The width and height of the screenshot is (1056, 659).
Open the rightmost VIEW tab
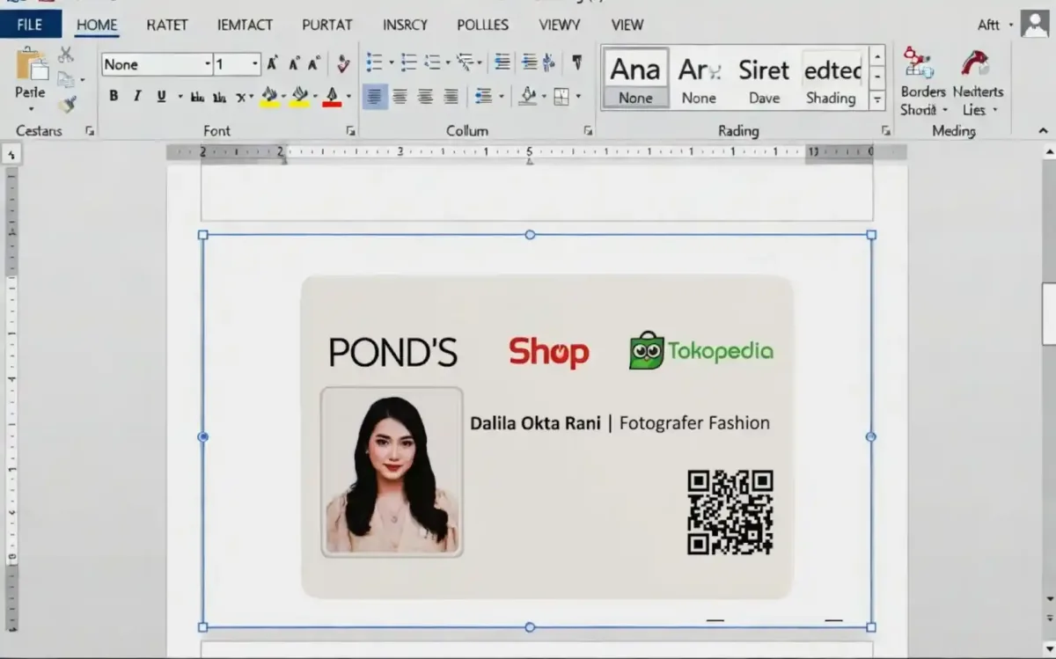tap(627, 25)
